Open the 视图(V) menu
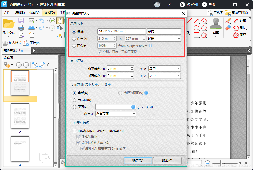This screenshot has width=253, height=170. click(35, 13)
